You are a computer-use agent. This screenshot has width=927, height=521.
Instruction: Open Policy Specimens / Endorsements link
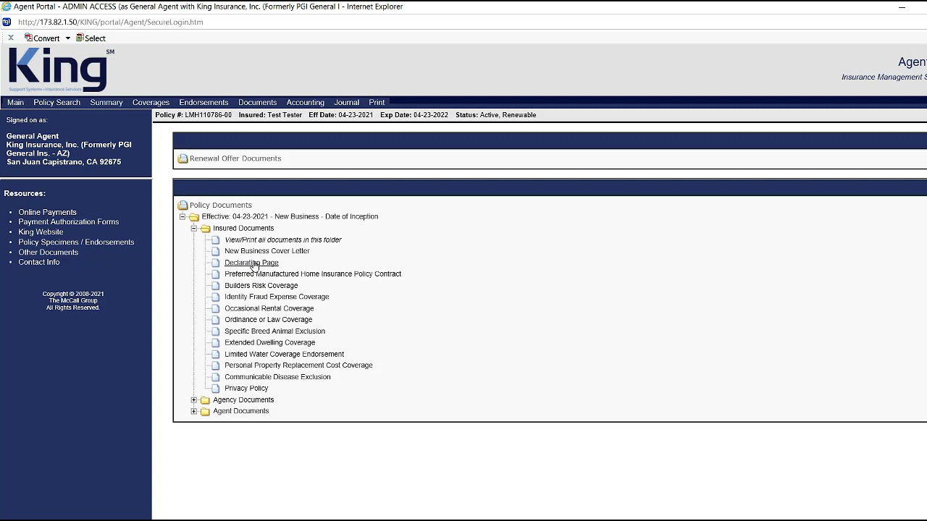pos(76,242)
